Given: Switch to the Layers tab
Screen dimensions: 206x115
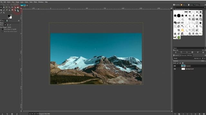Looking at the screenshot, I should 176,55.
